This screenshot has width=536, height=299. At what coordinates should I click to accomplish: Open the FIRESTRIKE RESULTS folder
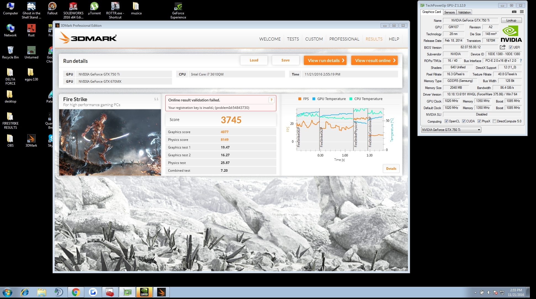tap(10, 121)
